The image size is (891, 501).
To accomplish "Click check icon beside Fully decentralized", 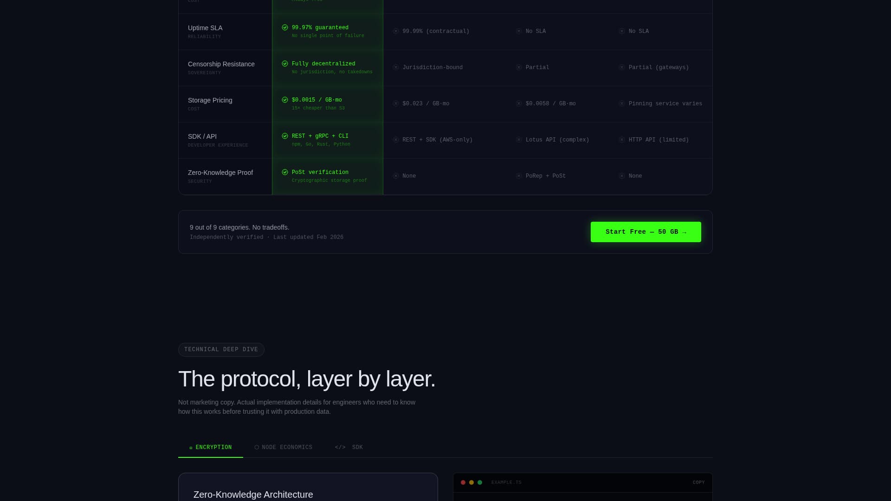I will pos(285,64).
